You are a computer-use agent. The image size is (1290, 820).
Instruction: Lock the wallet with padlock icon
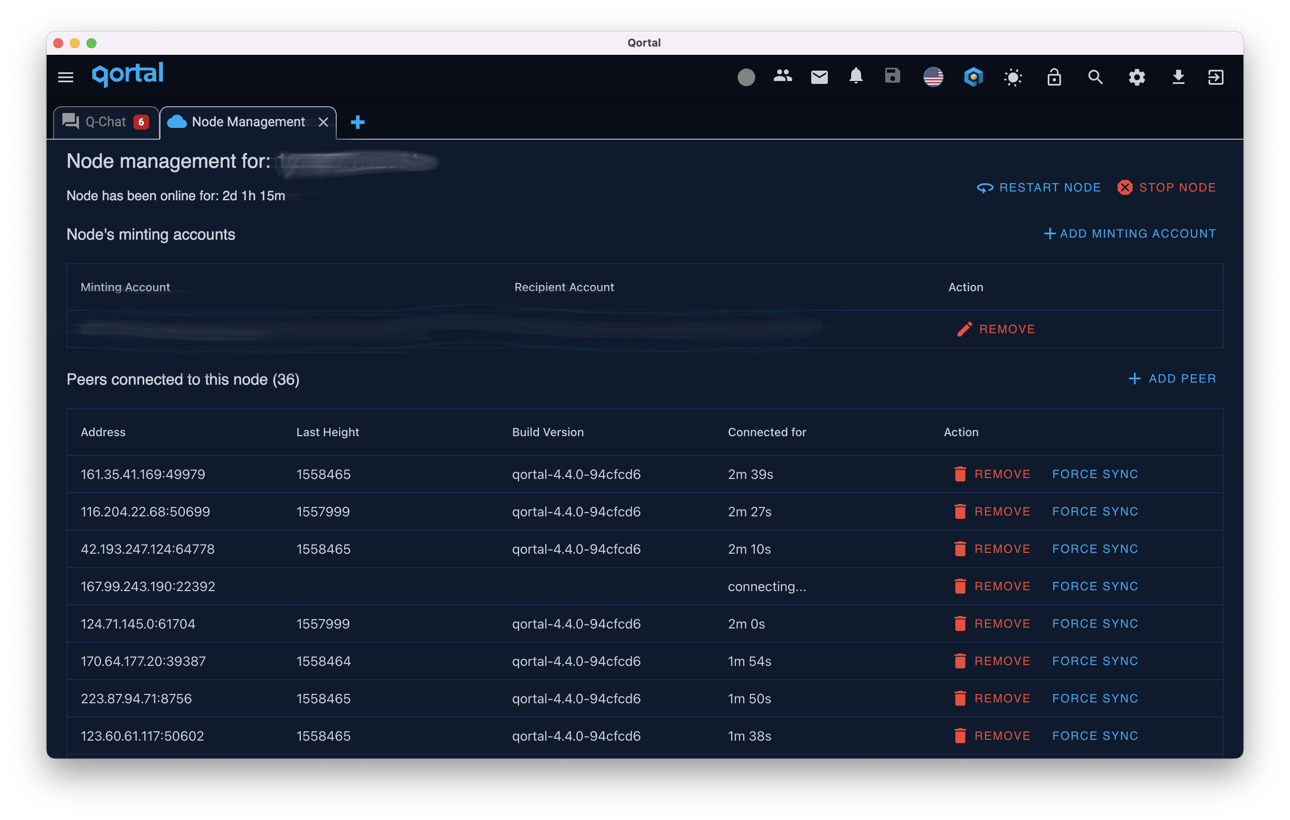point(1054,77)
